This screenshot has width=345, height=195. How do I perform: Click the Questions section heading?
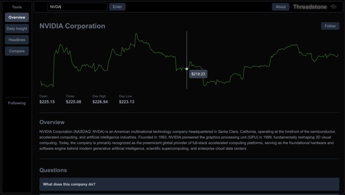(x=53, y=170)
